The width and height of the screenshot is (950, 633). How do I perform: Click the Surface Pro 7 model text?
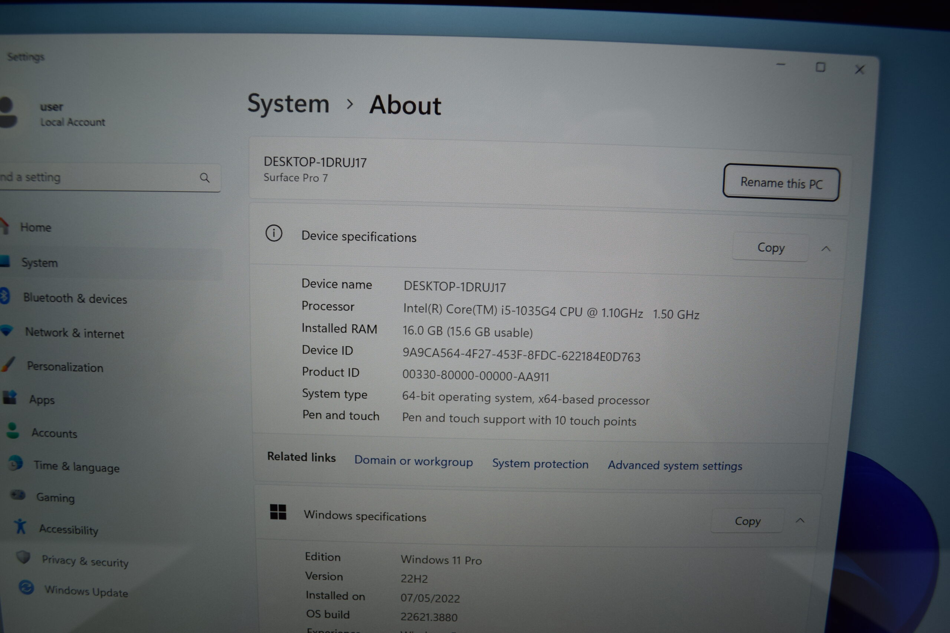click(296, 178)
